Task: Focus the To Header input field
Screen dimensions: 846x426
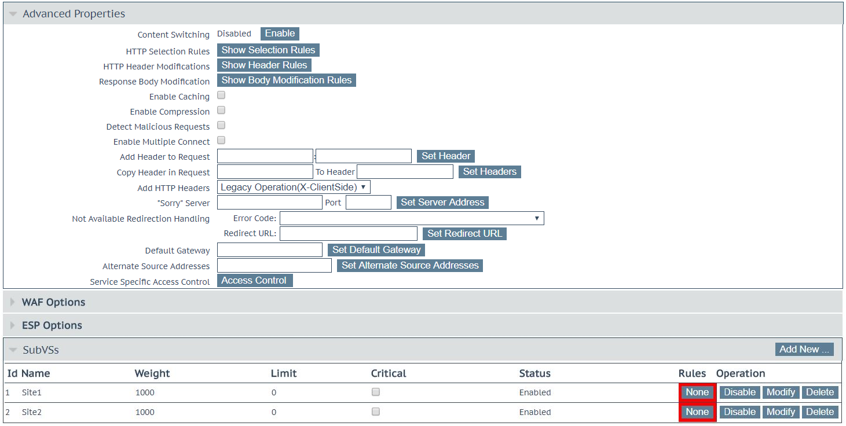Action: click(405, 171)
